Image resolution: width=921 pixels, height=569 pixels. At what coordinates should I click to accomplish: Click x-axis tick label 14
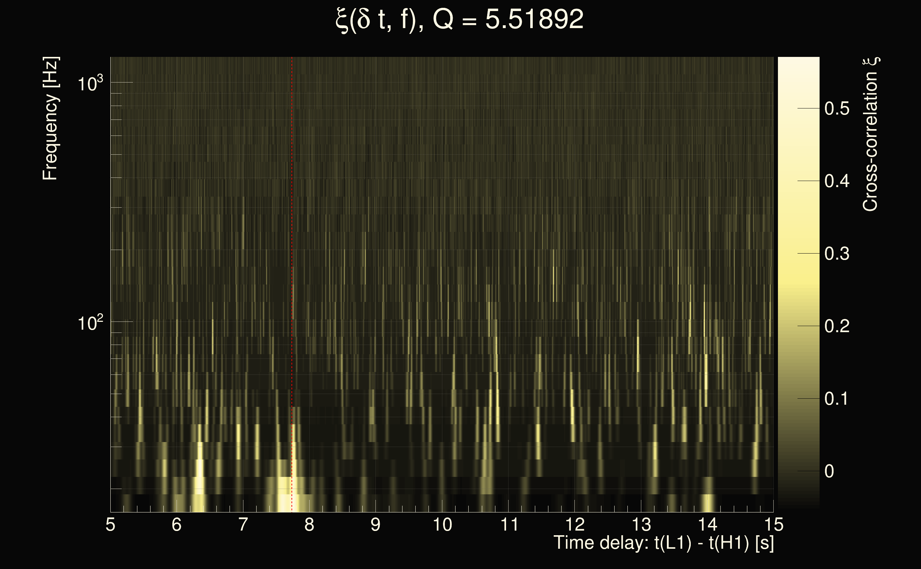coord(707,525)
